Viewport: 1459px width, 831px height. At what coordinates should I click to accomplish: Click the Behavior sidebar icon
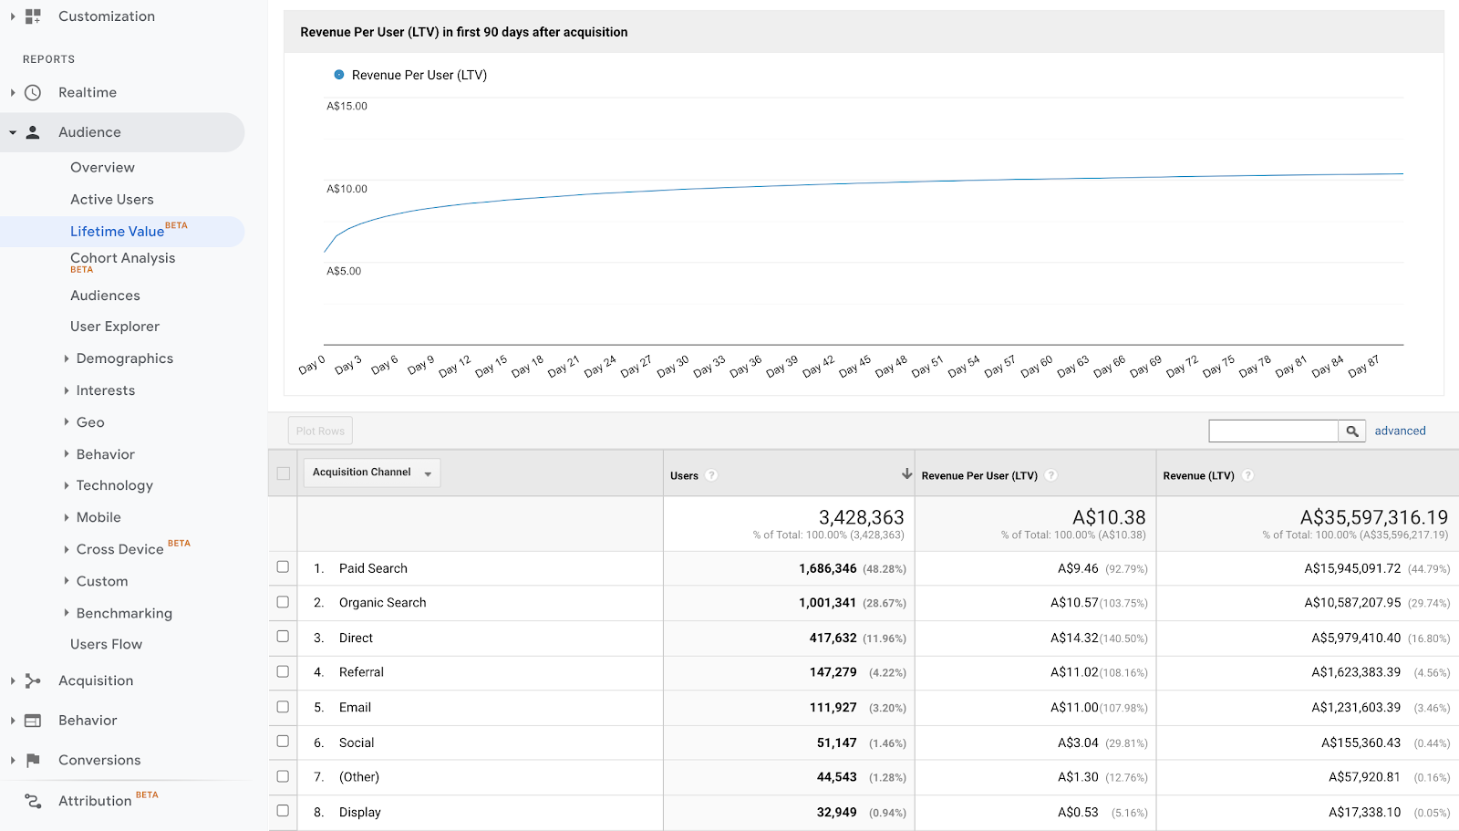point(33,720)
